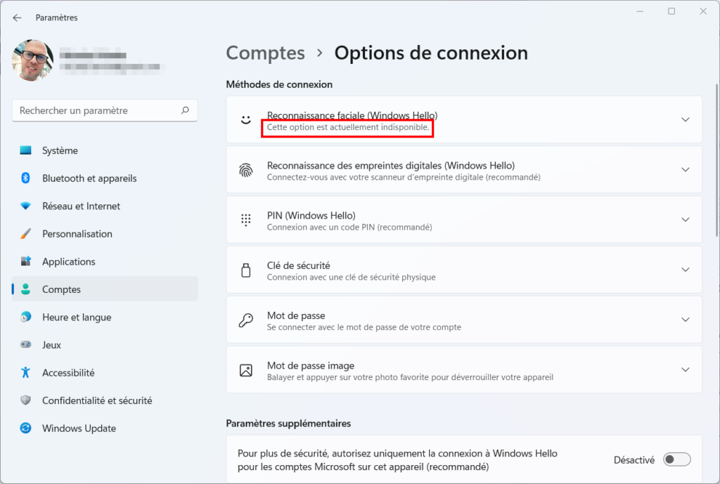Click the Système monitor icon
Screen dimensions: 720x484
[26, 150]
